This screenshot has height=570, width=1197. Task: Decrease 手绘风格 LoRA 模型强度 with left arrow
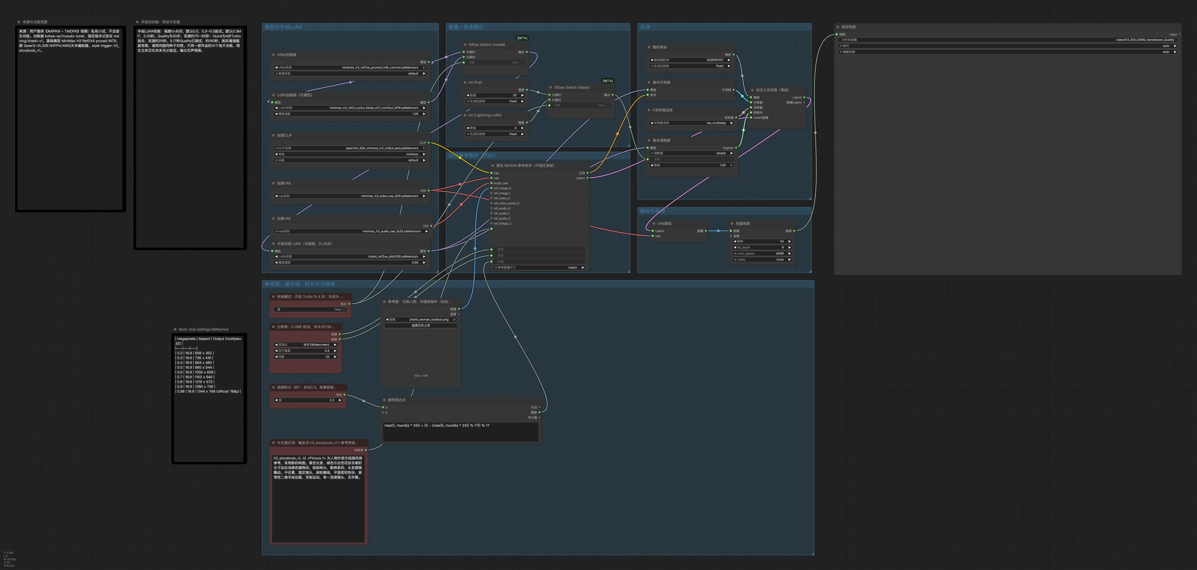click(277, 263)
